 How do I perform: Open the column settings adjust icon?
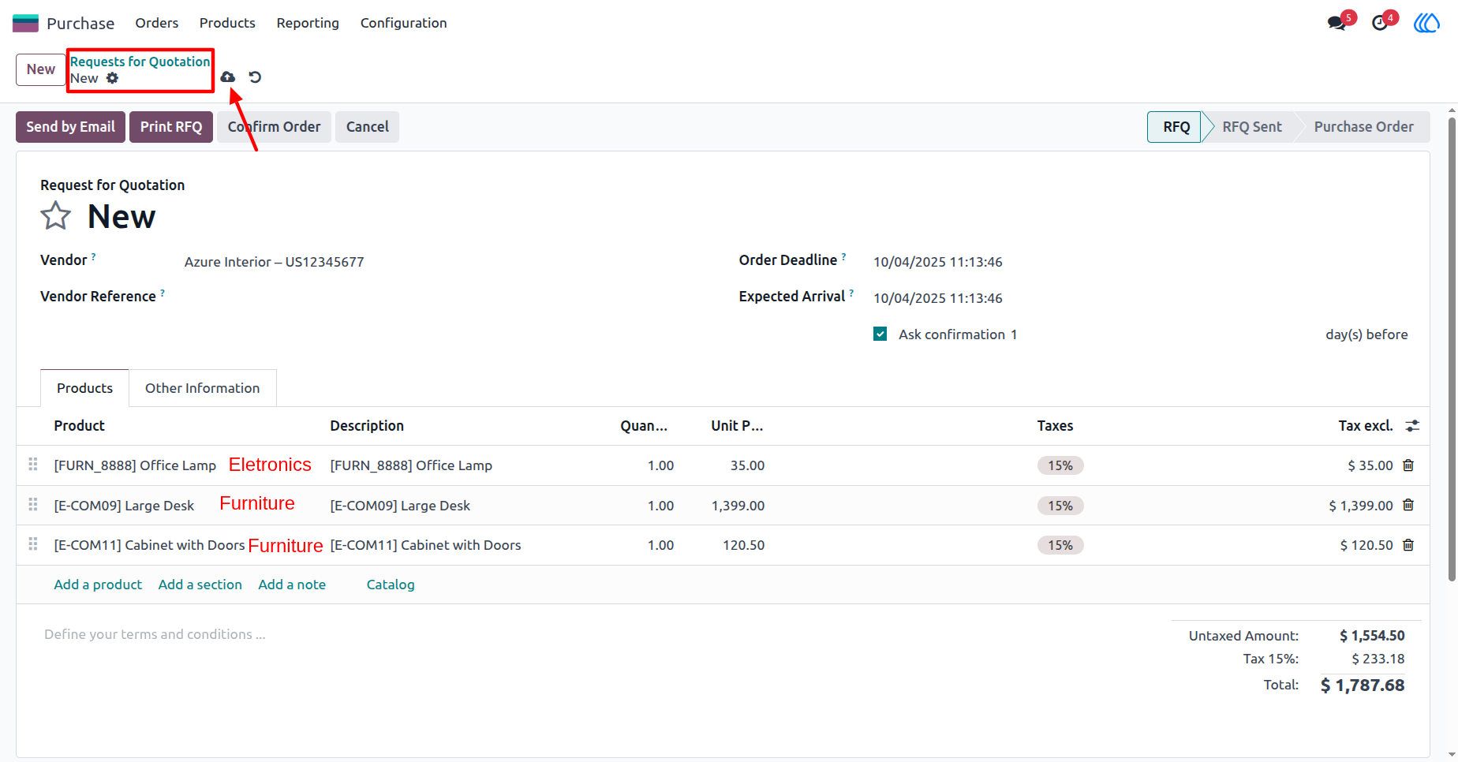1412,426
